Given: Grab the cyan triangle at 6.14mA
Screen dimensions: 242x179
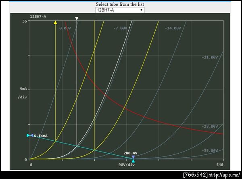Looking at the screenshot, I should (28, 135).
